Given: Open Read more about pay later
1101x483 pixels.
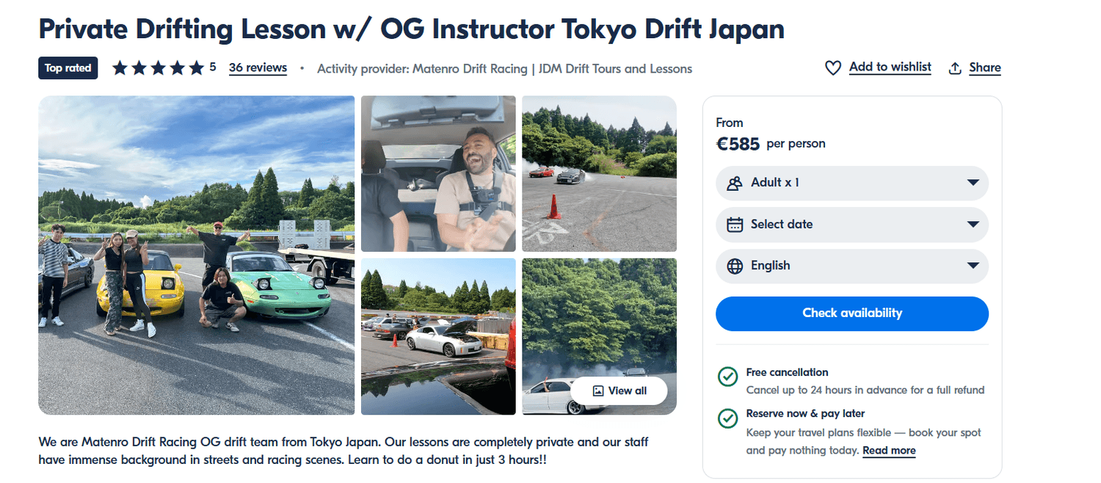Looking at the screenshot, I should pyautogui.click(x=889, y=450).
